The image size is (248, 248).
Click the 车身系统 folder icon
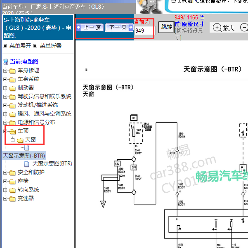(x=12, y=80)
